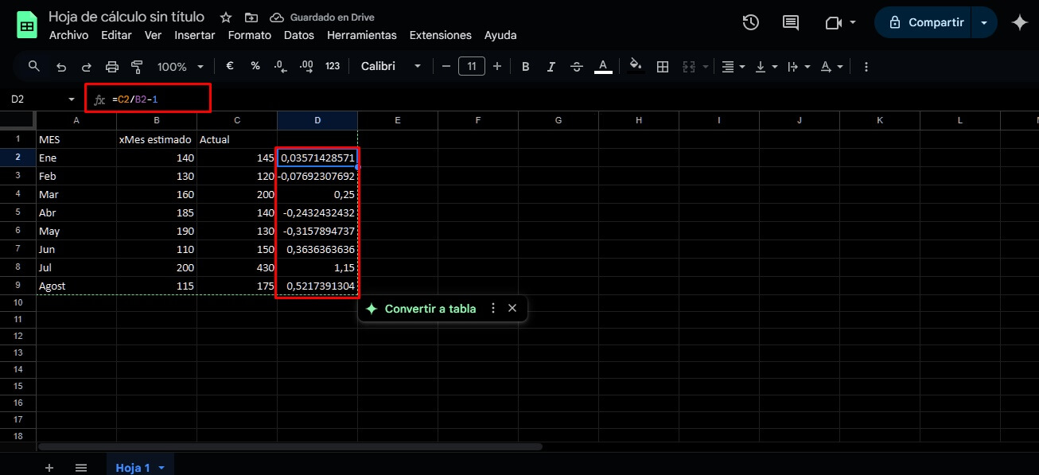This screenshot has width=1039, height=475.
Task: Check the Guardado en Drive cloud status
Action: pyautogui.click(x=322, y=18)
